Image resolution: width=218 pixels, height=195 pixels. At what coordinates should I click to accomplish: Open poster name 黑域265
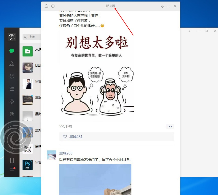pos(66,153)
